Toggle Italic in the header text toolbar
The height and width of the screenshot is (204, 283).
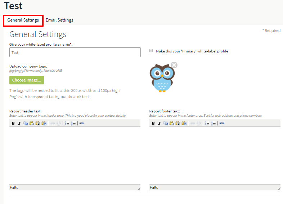pyautogui.click(x=19, y=123)
